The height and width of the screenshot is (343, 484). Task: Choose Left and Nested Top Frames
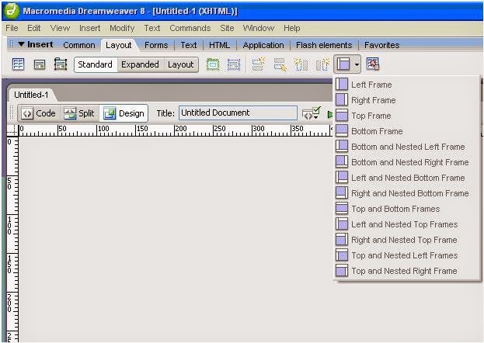tap(407, 224)
